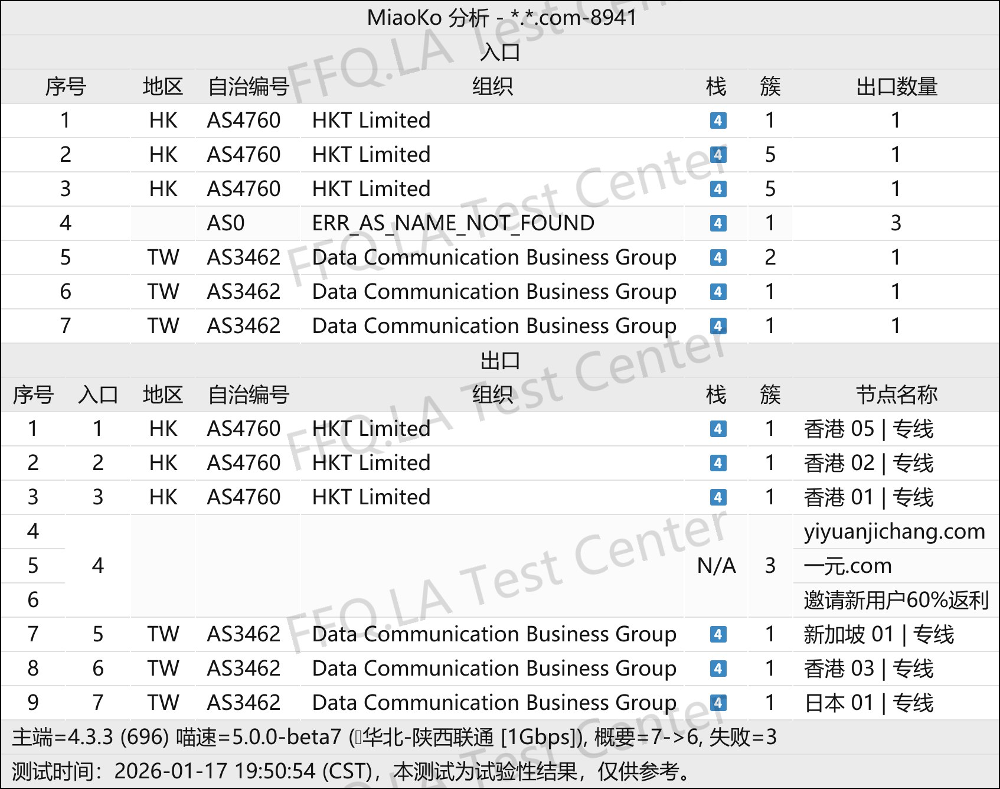Click the IPv4 badge in entry row 2
The width and height of the screenshot is (1000, 789).
[x=718, y=155]
